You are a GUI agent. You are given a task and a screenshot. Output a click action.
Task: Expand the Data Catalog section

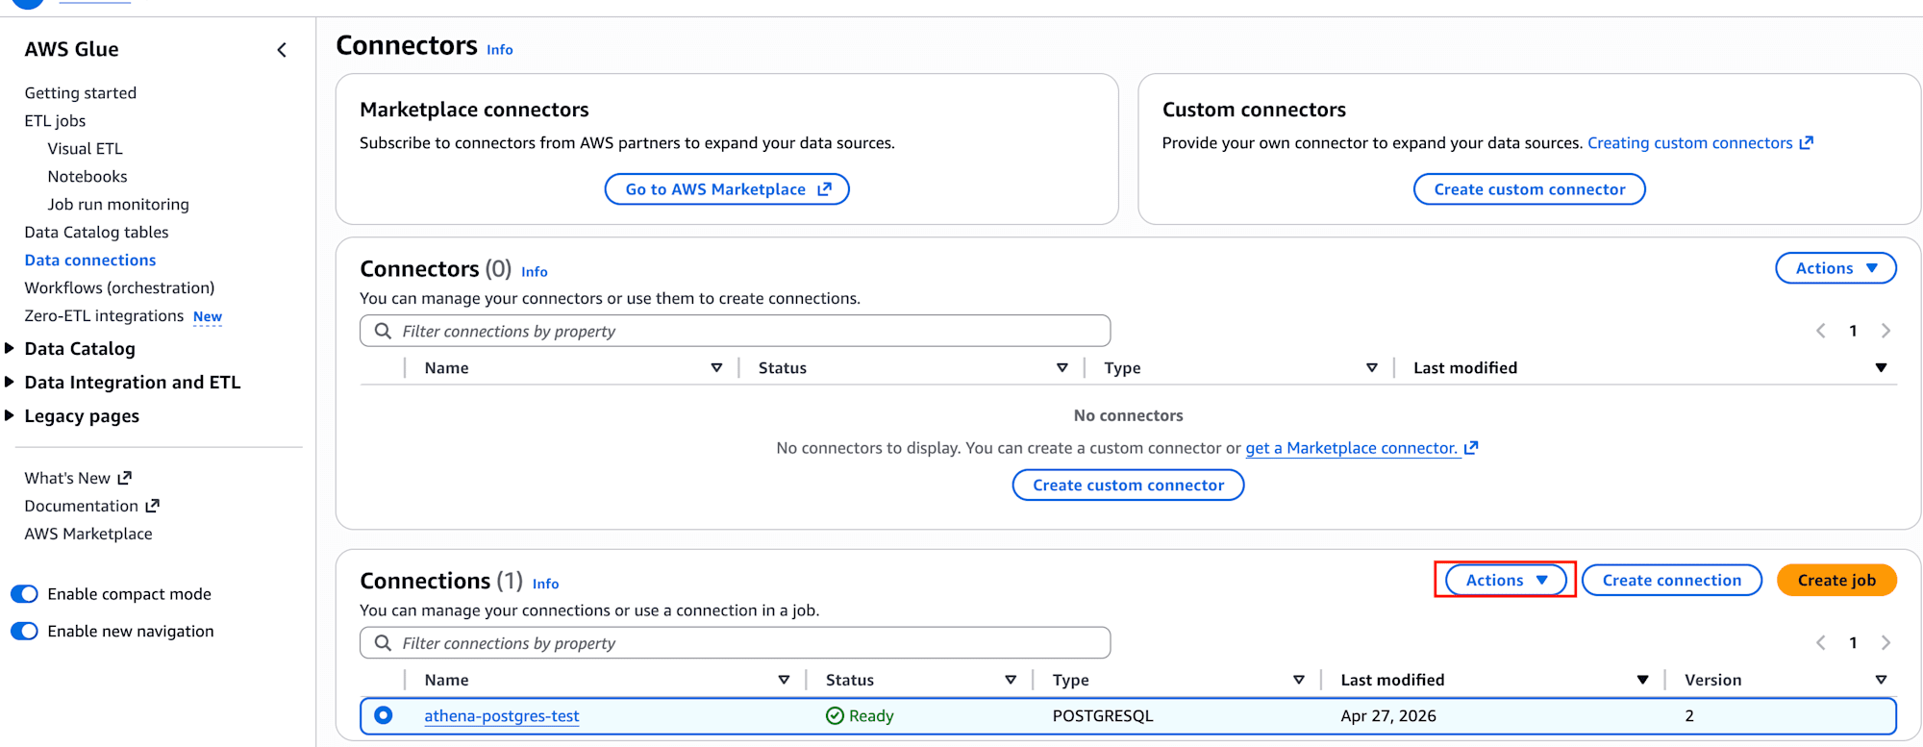[x=10, y=349]
